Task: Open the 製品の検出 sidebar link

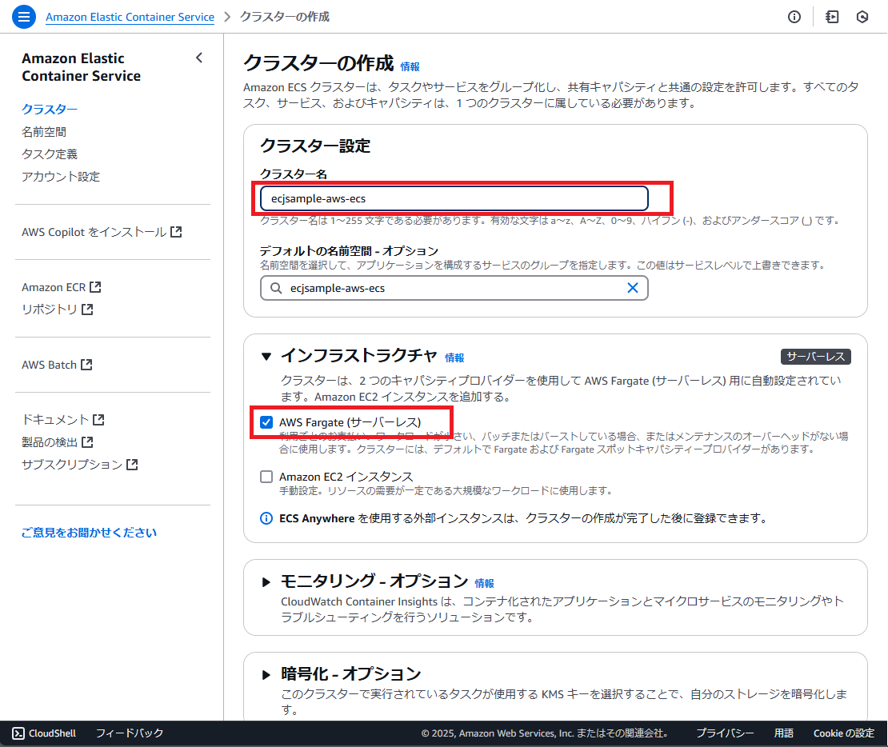Action: (50, 441)
